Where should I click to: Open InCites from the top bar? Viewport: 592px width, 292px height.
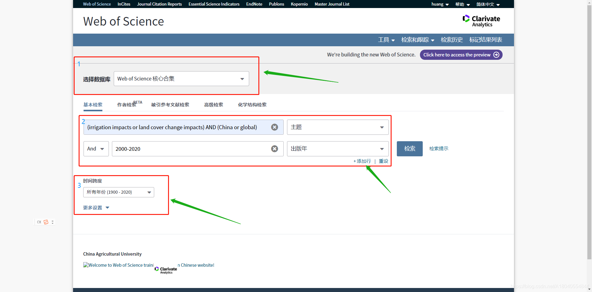[x=124, y=4]
